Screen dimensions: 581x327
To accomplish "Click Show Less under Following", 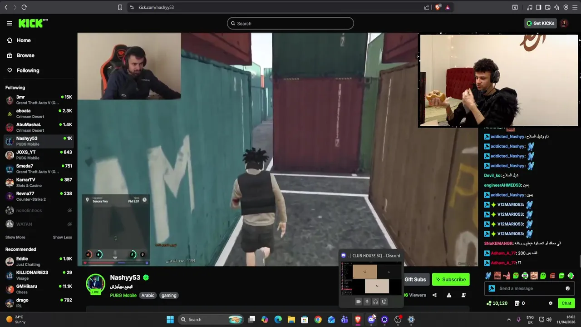I will click(x=62, y=237).
